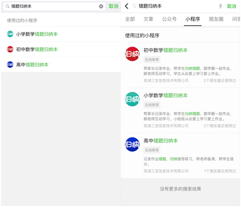Tap 取消 beside the left search bar

click(113, 6)
